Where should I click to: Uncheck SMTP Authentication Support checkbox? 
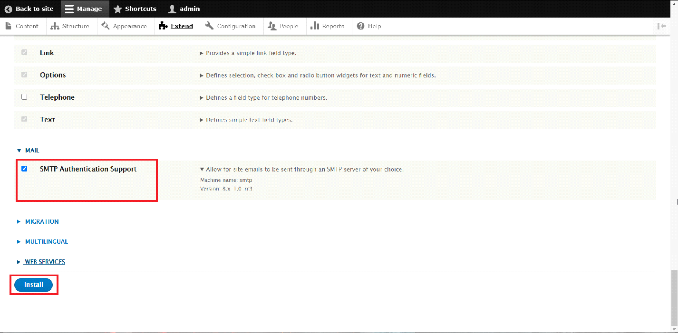click(x=24, y=169)
